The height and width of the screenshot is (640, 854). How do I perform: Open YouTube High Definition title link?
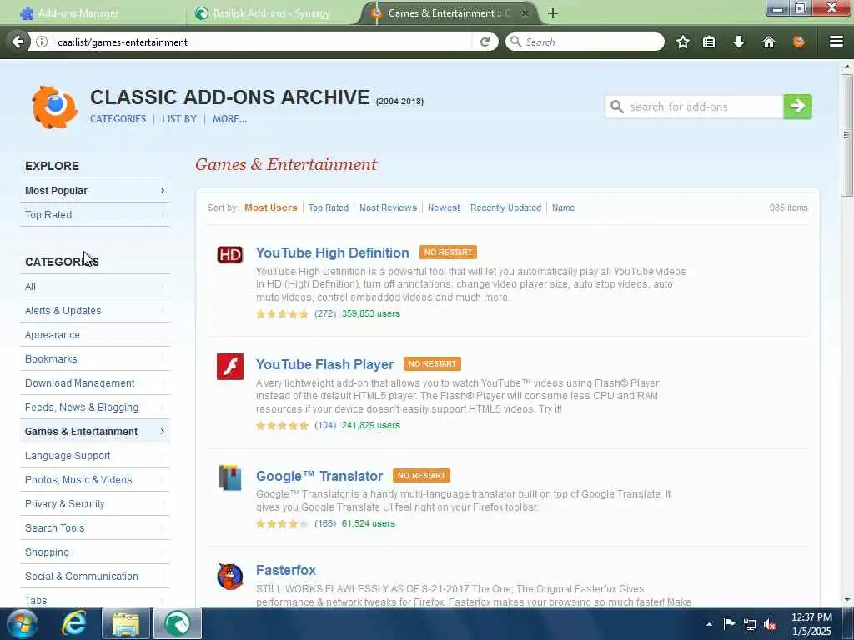tap(332, 252)
